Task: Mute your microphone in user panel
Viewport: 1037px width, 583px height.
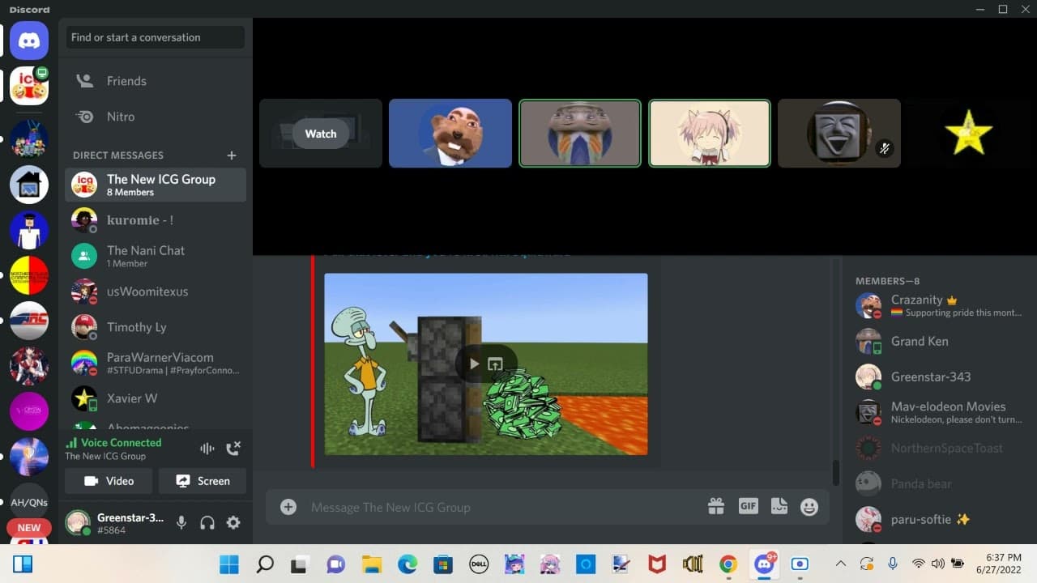Action: coord(181,523)
